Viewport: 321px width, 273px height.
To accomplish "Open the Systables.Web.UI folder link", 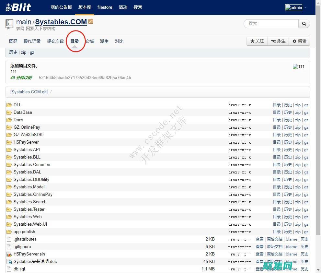I will [30, 224].
